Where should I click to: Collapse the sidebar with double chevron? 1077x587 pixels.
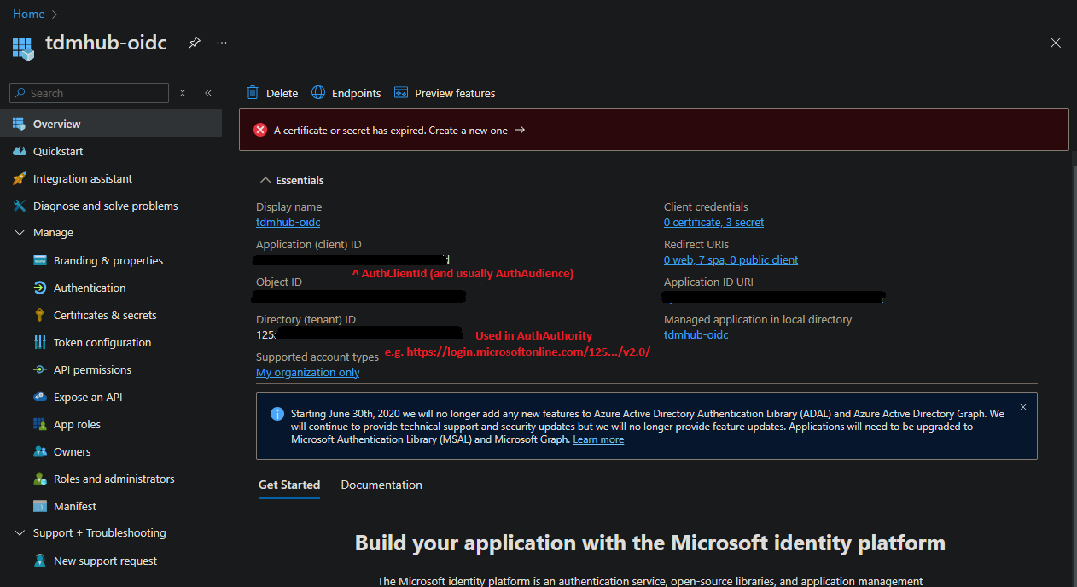coord(208,93)
